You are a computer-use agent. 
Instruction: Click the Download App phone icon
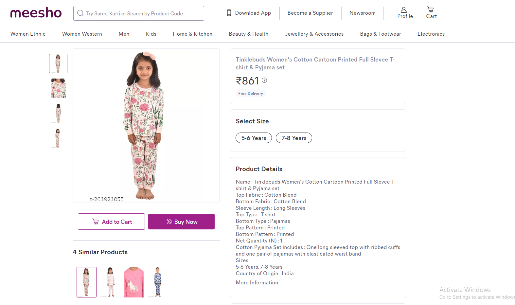(229, 13)
